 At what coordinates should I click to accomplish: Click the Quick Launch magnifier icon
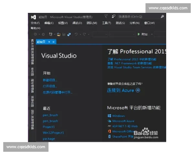click(x=162, y=16)
